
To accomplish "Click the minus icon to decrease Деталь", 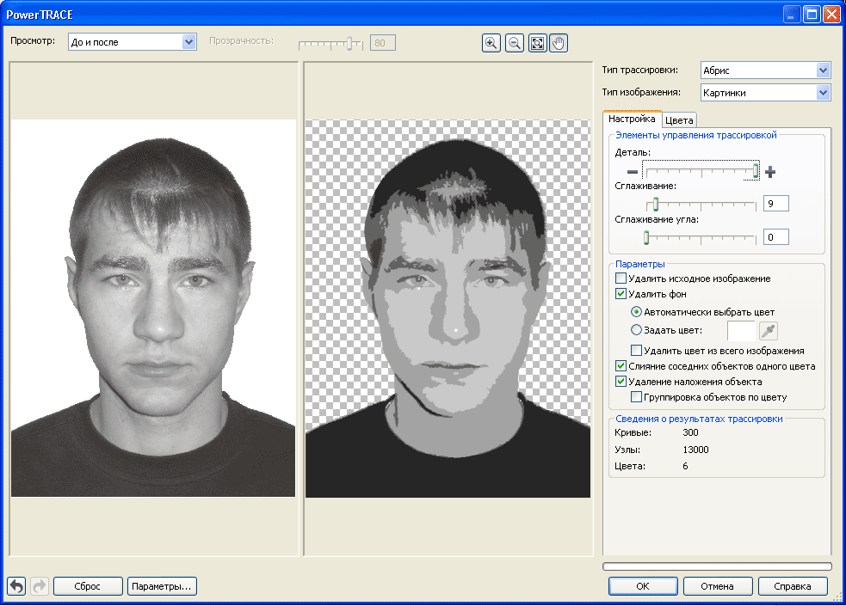I will pos(633,173).
